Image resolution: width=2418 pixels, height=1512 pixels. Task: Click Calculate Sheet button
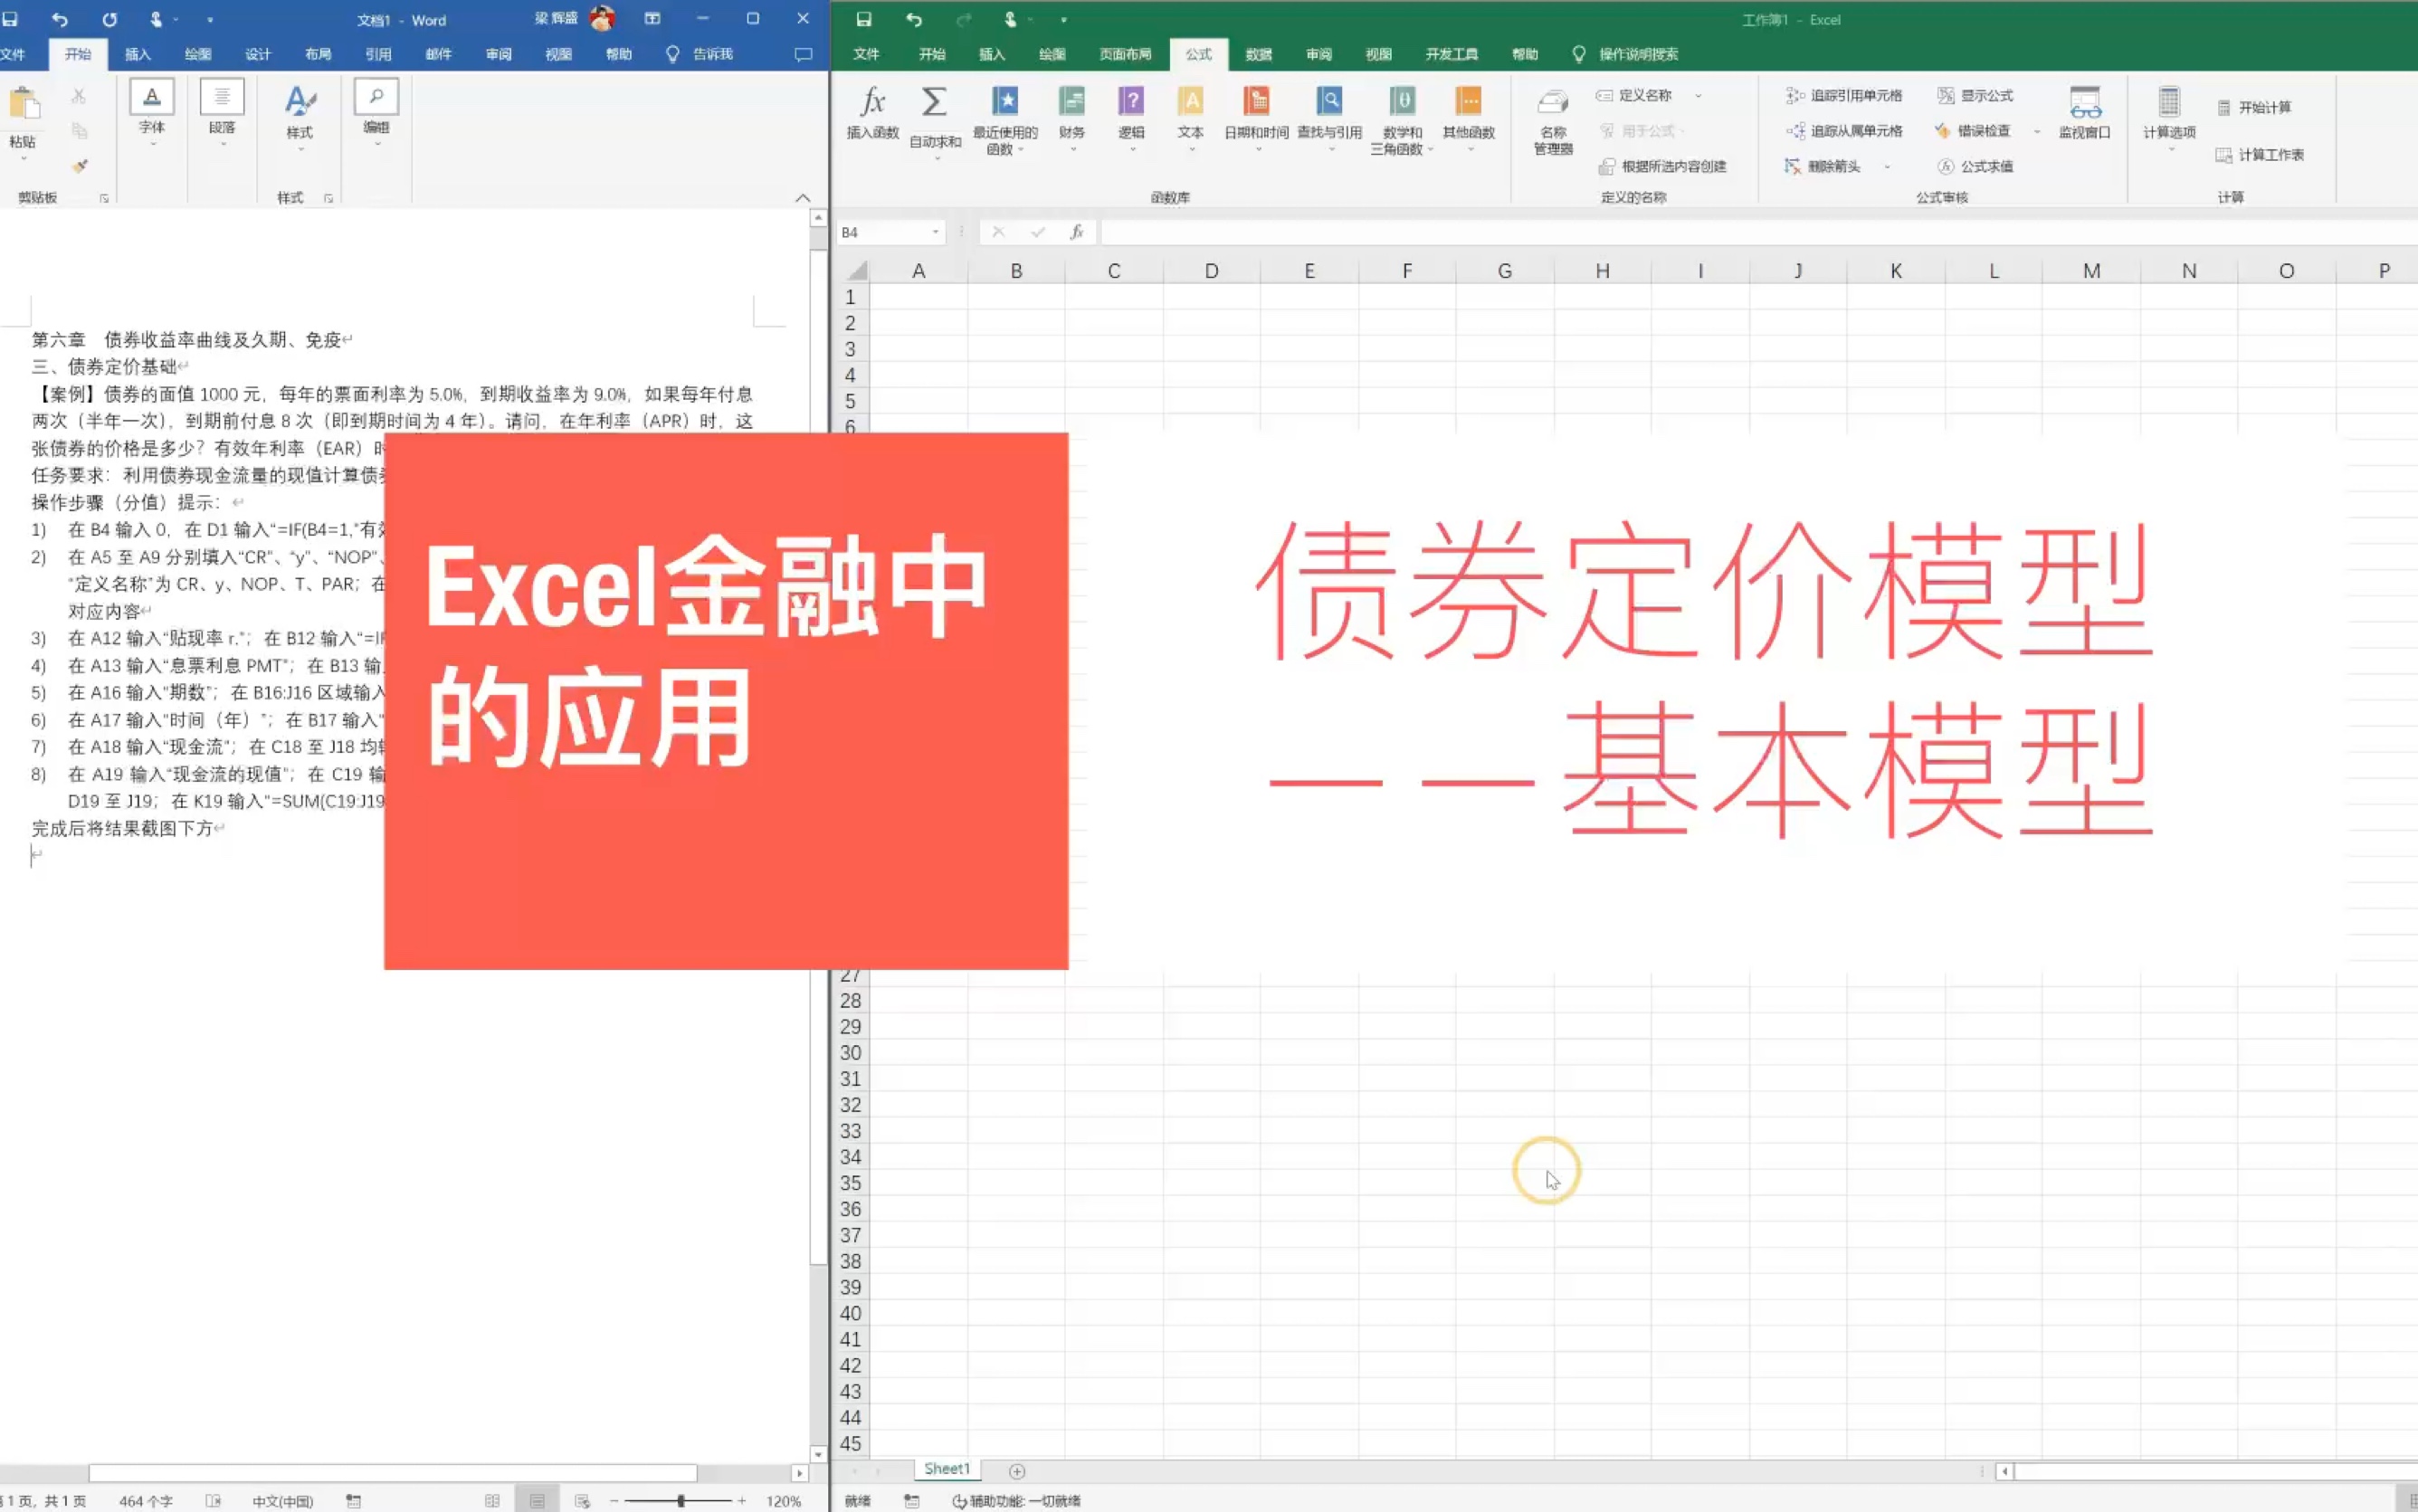2260,155
